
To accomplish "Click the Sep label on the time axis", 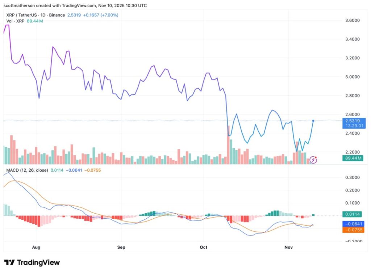I will [121, 247].
